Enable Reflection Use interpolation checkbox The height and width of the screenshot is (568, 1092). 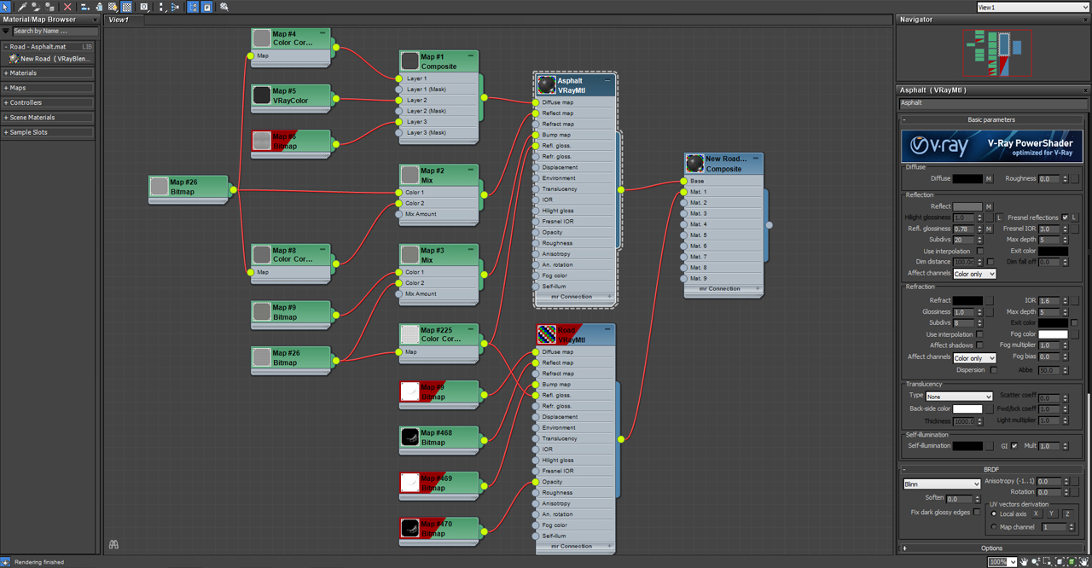coord(979,252)
